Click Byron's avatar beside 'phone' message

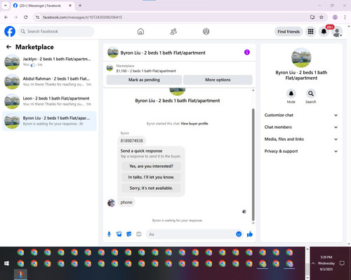pyautogui.click(x=111, y=203)
